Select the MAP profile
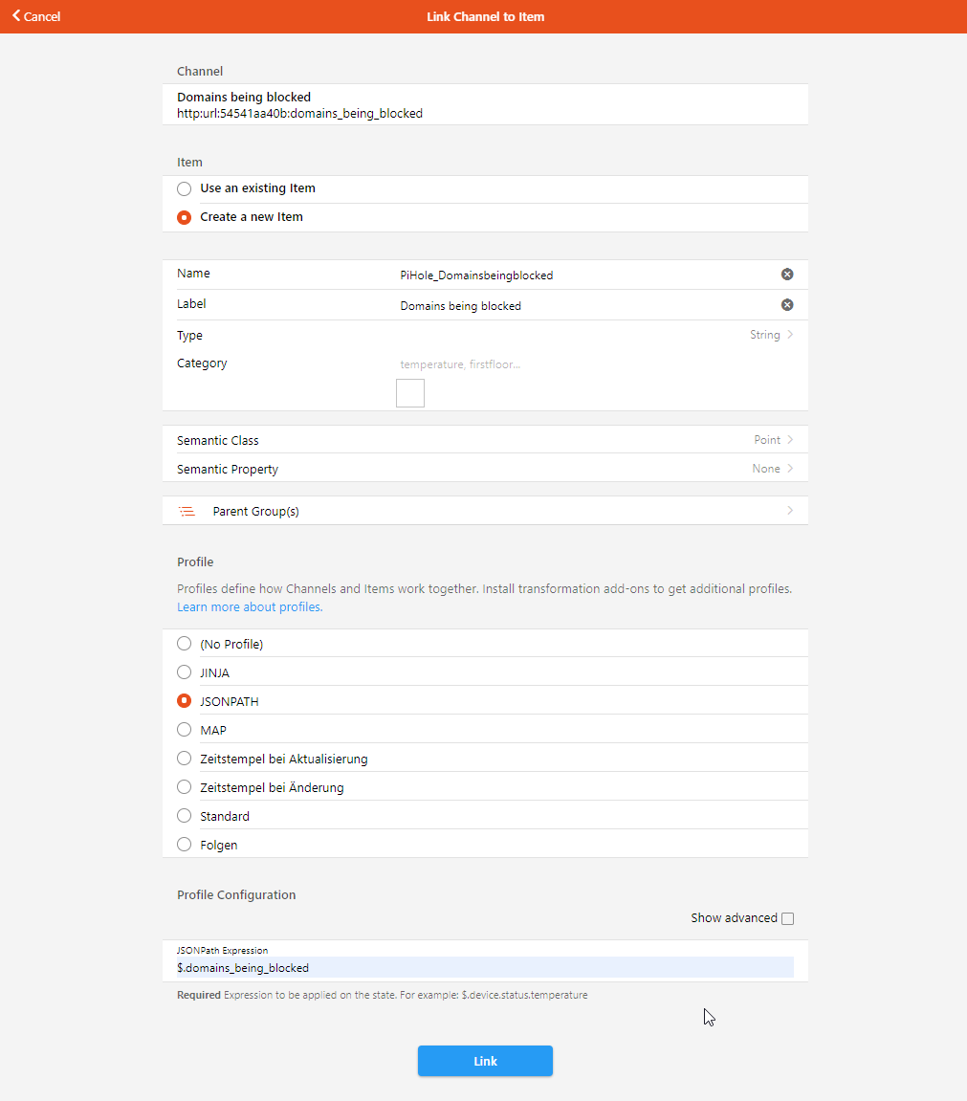967x1101 pixels. click(185, 730)
